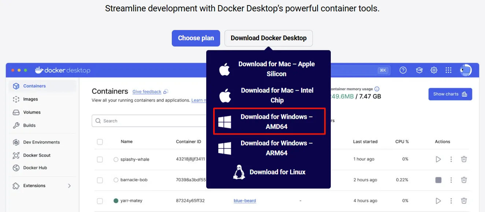The image size is (485, 212).
Task: Open the apps grid icon
Action: (448, 70)
